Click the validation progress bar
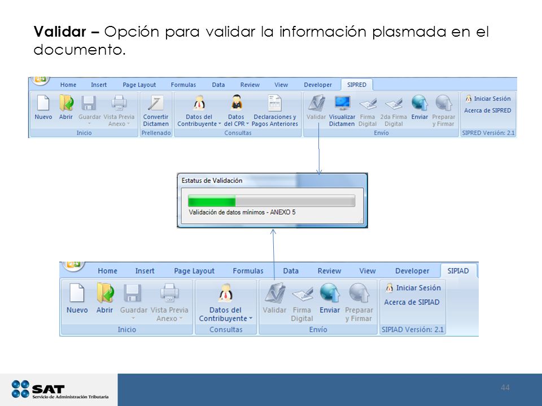 click(272, 201)
